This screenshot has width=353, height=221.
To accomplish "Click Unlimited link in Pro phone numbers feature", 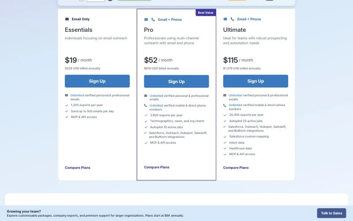I will 156,105.
